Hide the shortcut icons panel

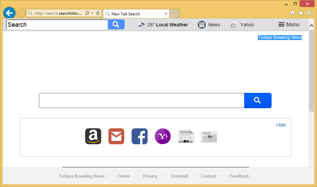(x=281, y=125)
